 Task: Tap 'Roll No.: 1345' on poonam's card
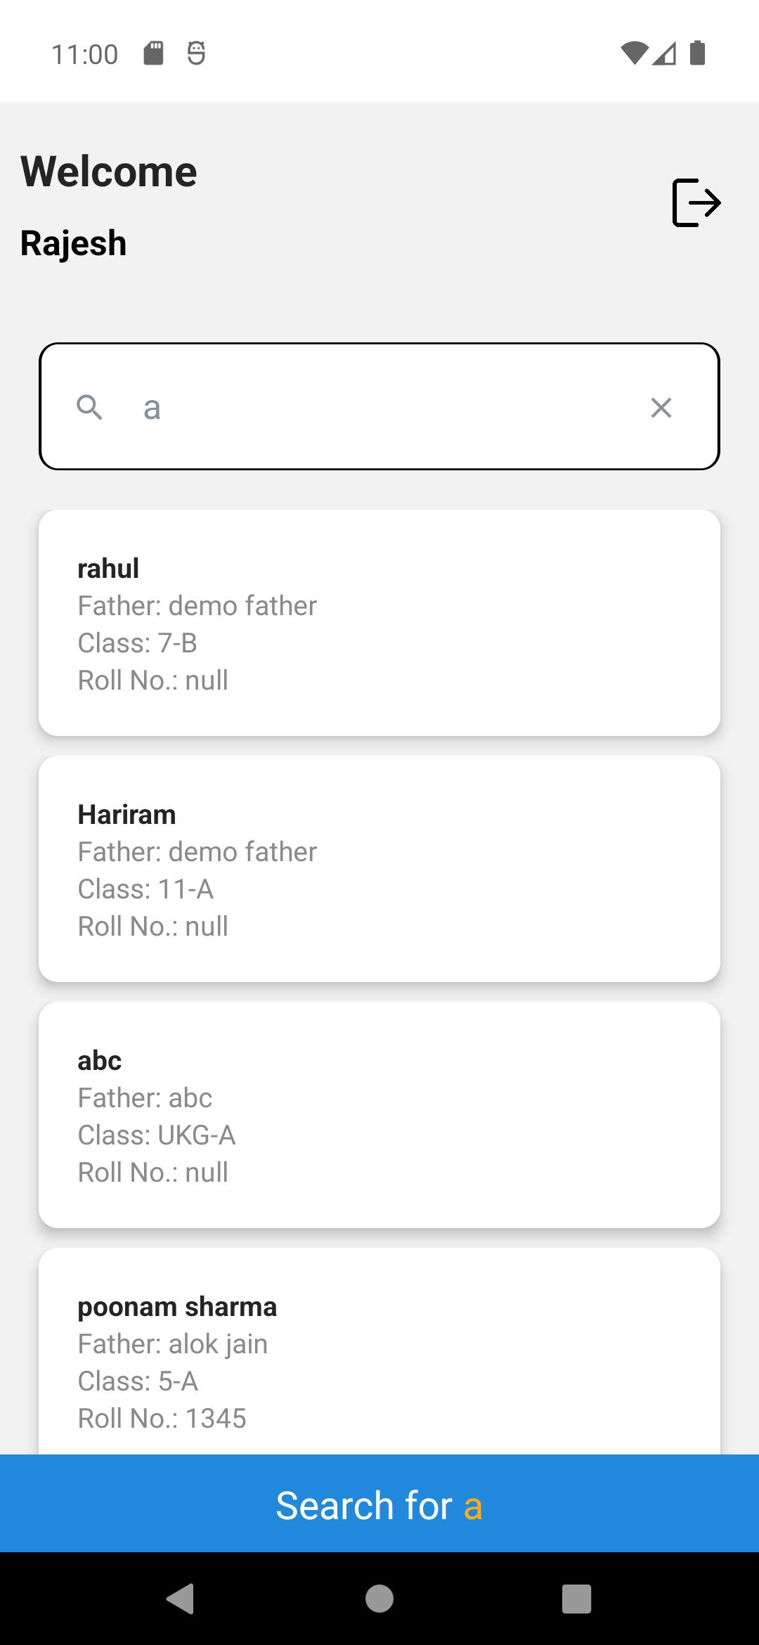[x=162, y=1419]
